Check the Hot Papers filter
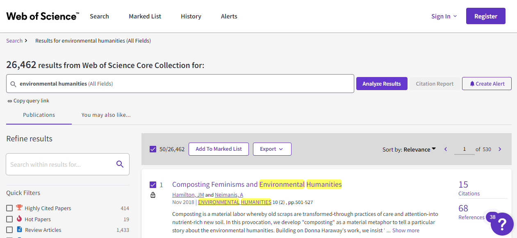 pos(9,219)
